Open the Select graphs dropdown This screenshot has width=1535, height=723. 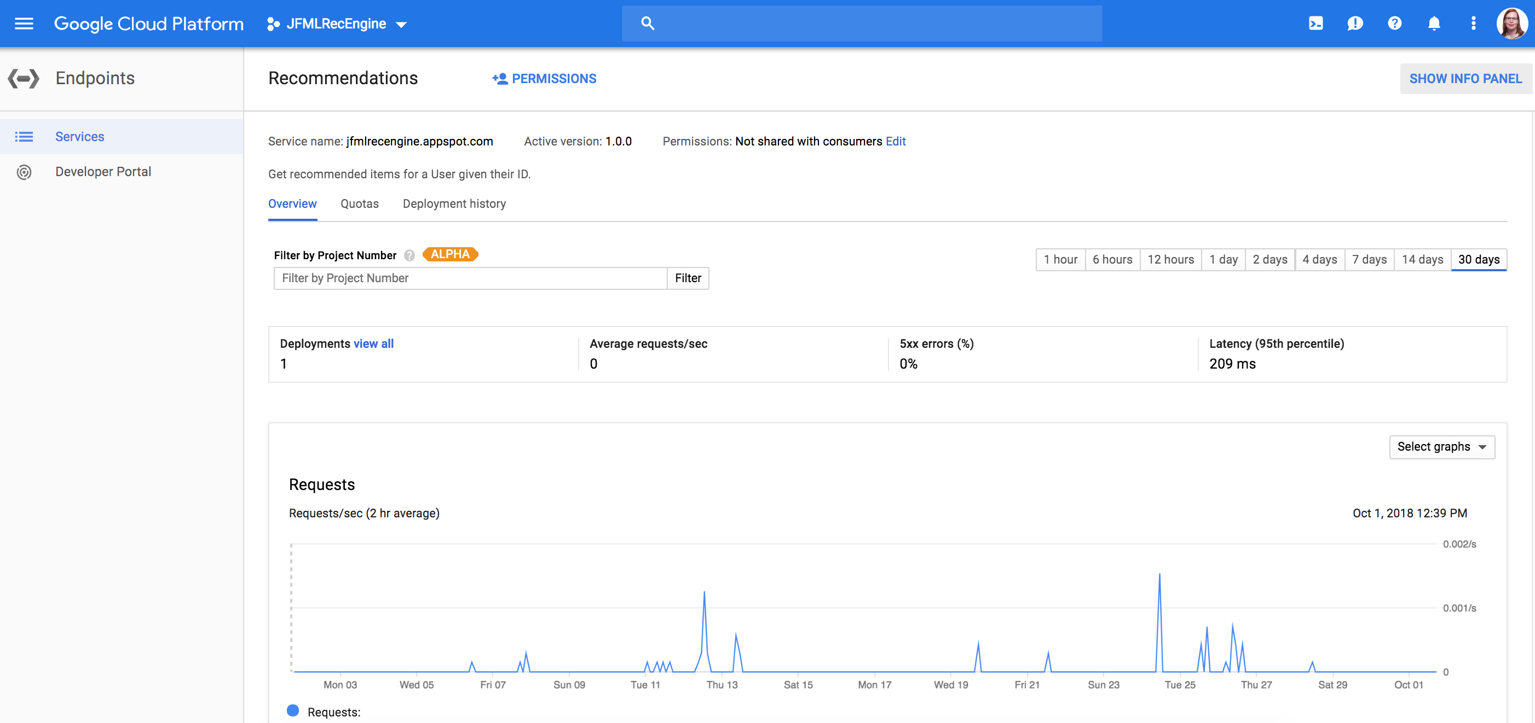(x=1441, y=446)
